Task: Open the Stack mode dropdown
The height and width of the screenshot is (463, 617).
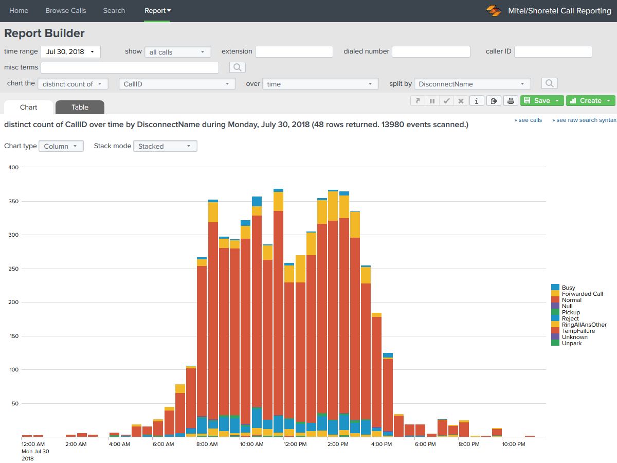Action: tap(165, 146)
